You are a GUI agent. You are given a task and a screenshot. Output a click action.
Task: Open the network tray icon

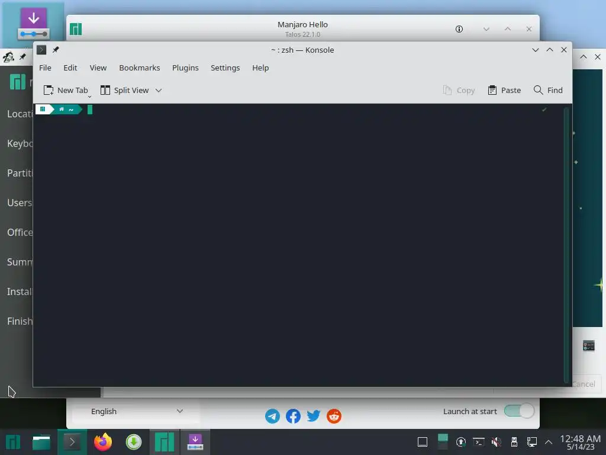click(532, 441)
